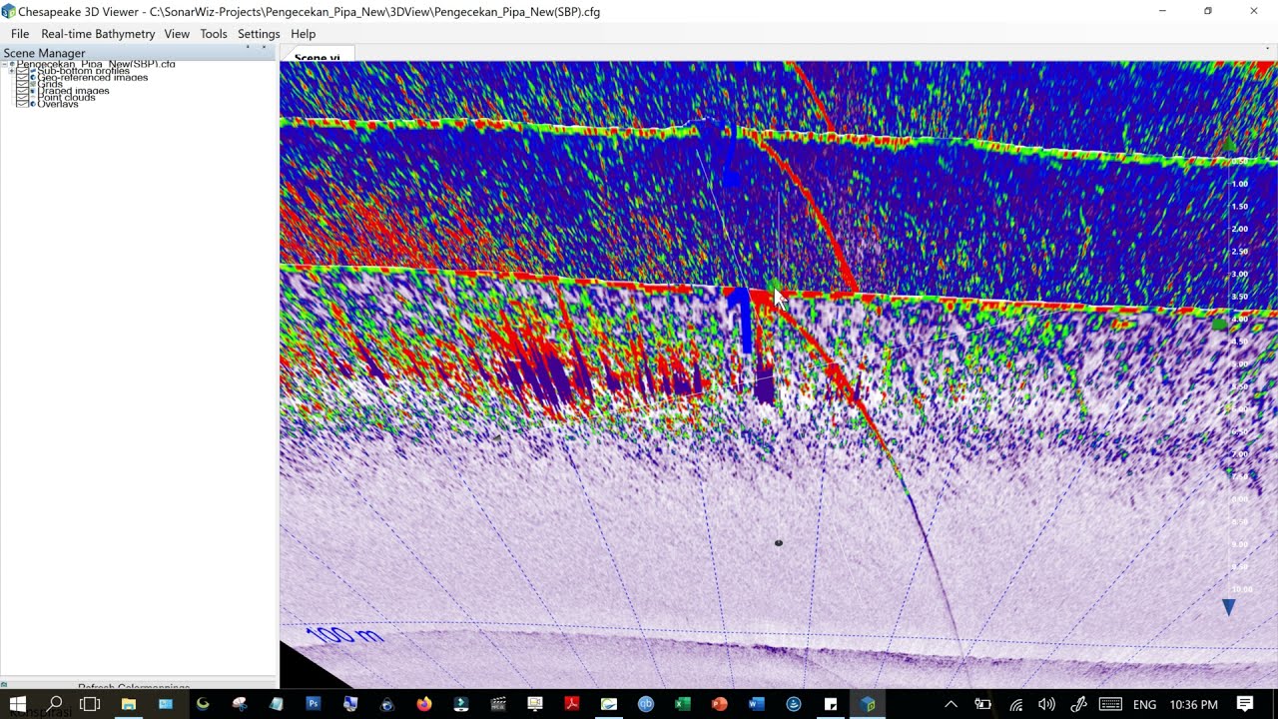The height and width of the screenshot is (719, 1278).
Task: Collapse the Pengecekan_Pipa_New(SBP).cfg root node
Action: 6,65
